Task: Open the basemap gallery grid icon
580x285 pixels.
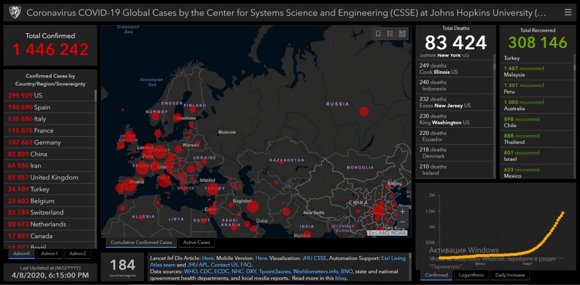Action: tap(402, 34)
